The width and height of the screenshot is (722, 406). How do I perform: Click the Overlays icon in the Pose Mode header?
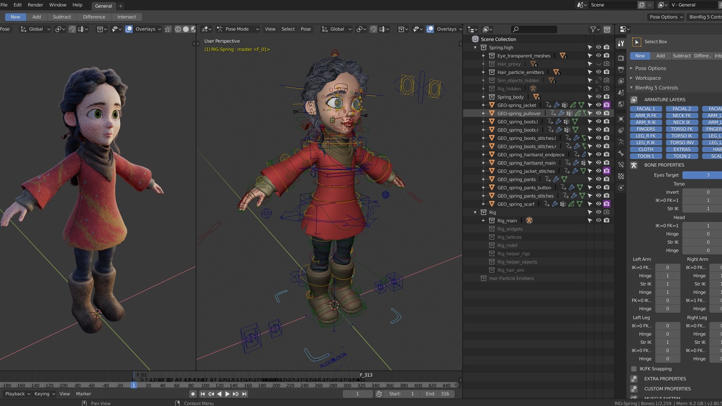point(430,29)
